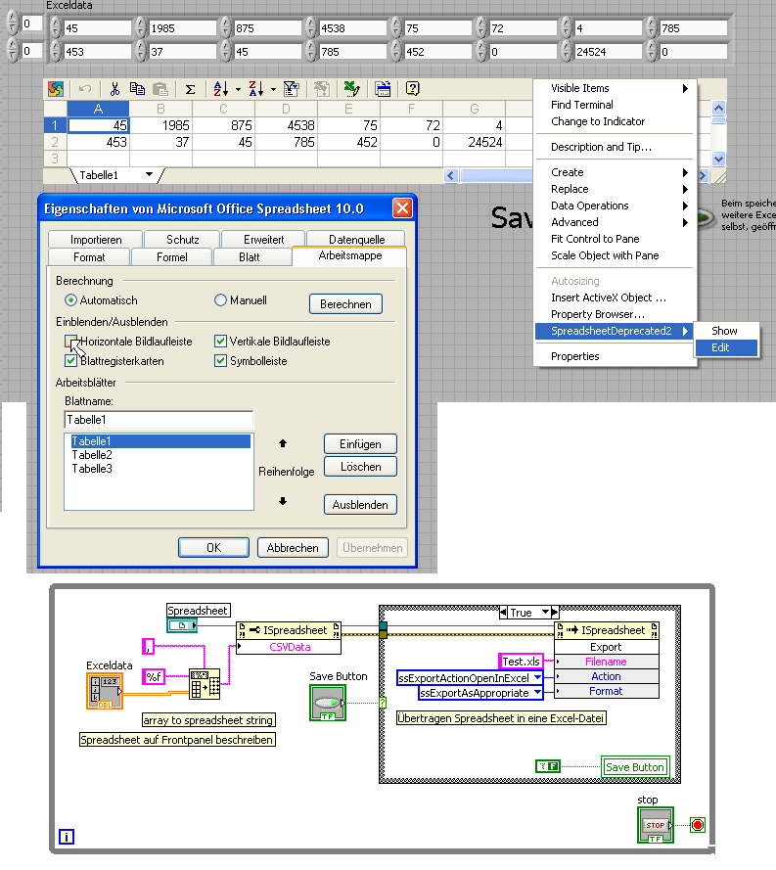Toggle Symbolleiste checkbox
The height and width of the screenshot is (870, 776).
(221, 361)
